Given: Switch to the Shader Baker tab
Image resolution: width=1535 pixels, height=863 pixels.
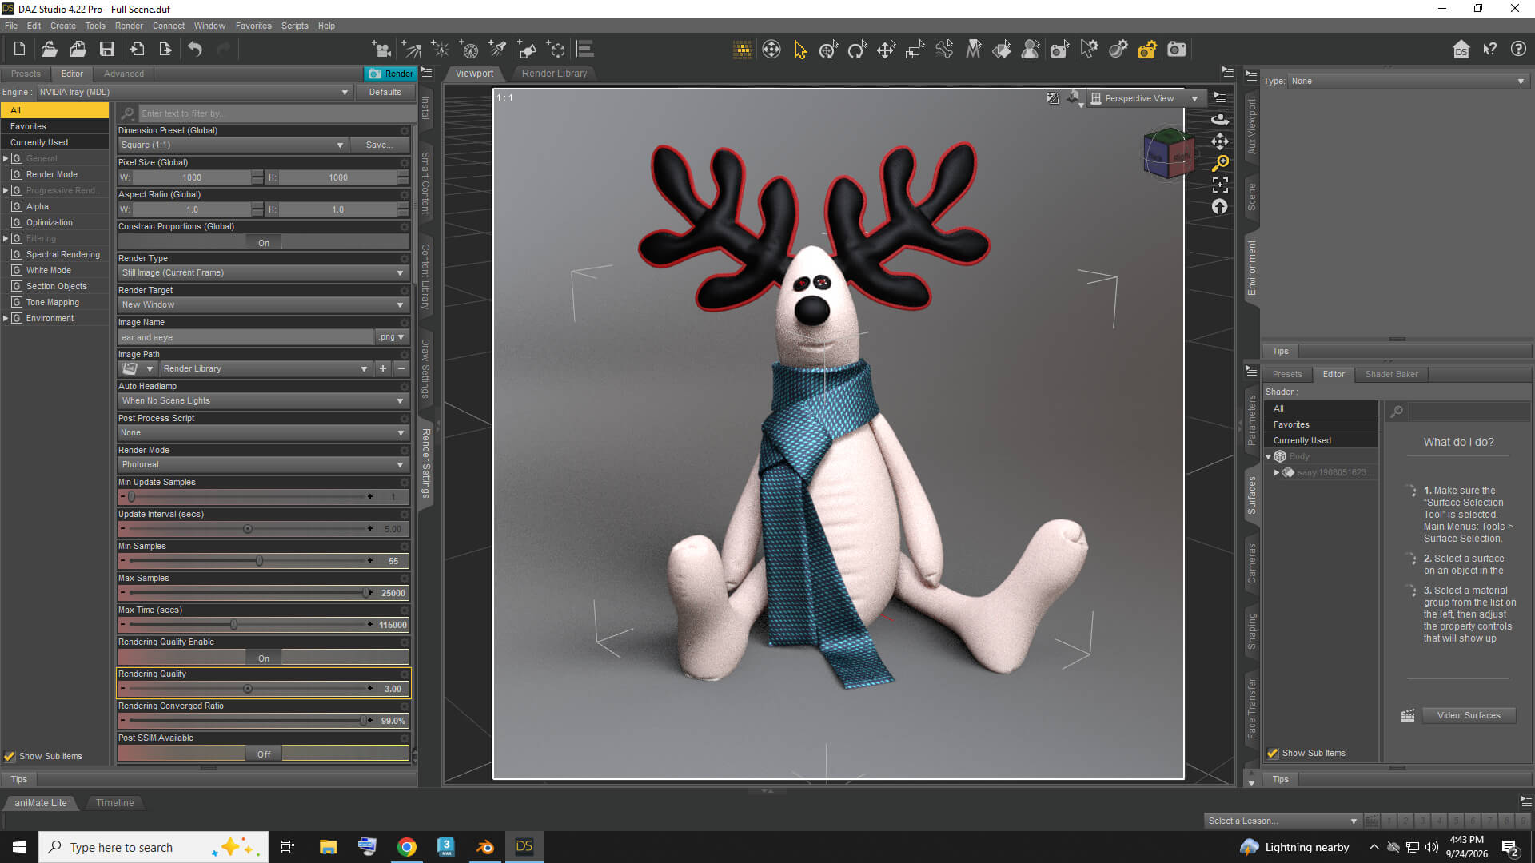Looking at the screenshot, I should (1391, 374).
